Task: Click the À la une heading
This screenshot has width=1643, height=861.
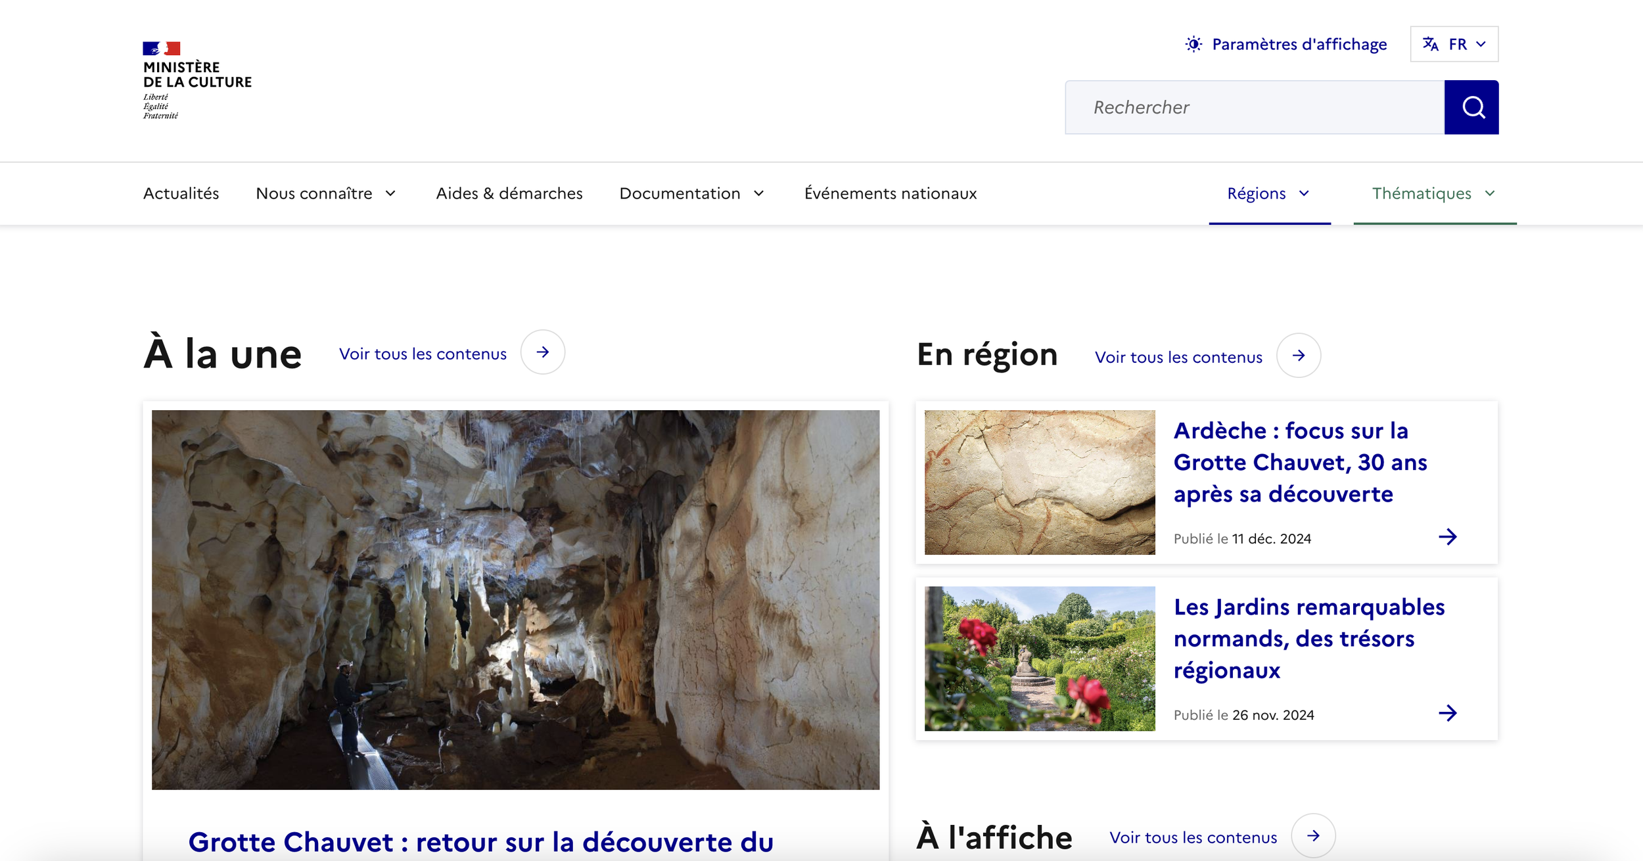Action: pos(222,354)
